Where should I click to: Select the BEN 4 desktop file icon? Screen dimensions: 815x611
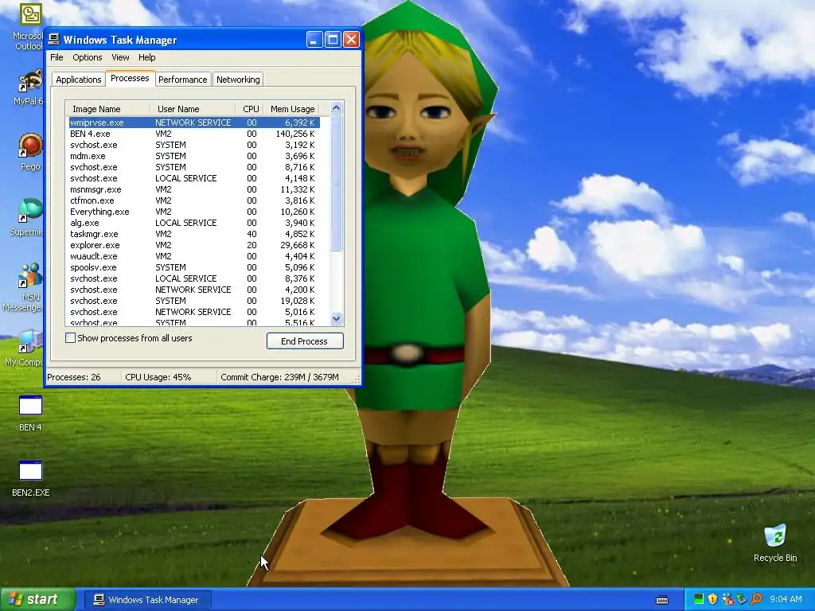coord(30,406)
